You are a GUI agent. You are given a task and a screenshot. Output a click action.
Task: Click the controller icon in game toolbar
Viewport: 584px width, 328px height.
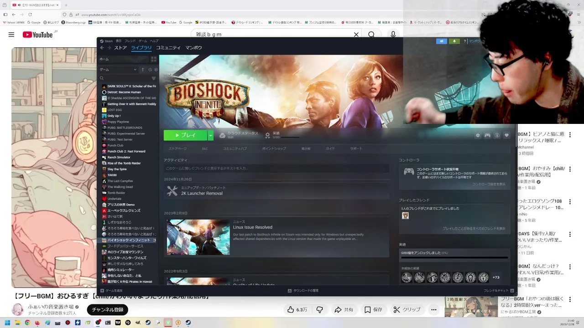coord(487,135)
